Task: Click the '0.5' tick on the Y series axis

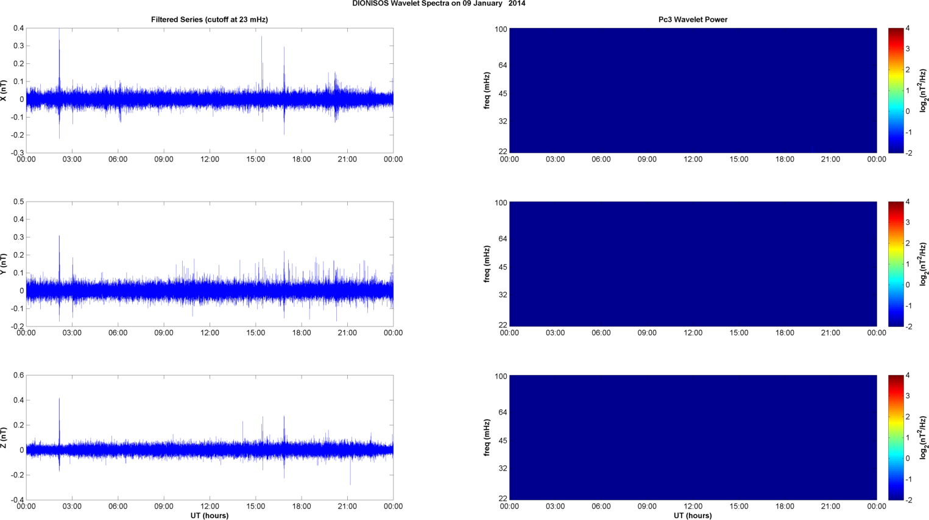Action: (x=19, y=202)
